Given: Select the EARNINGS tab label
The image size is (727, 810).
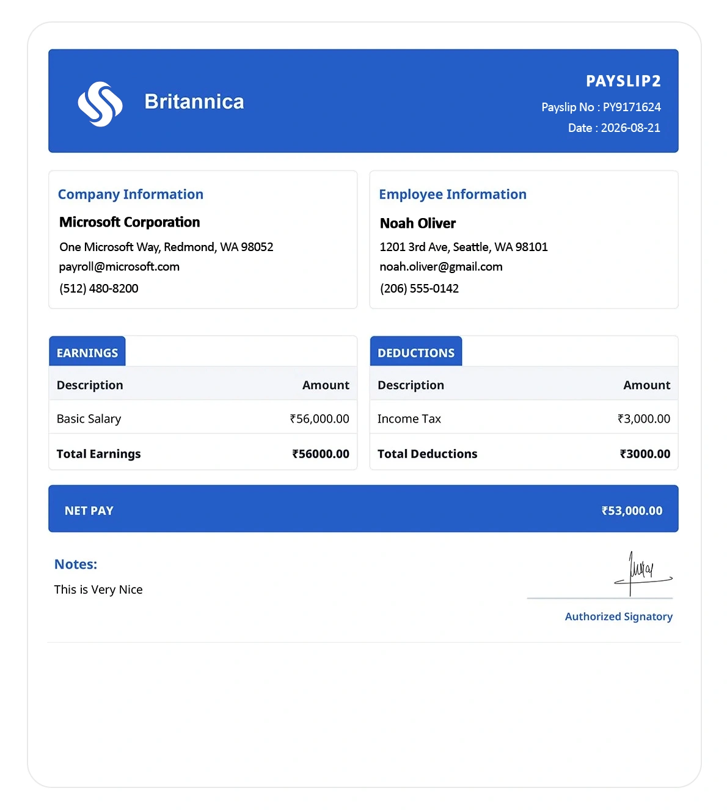Looking at the screenshot, I should click(x=87, y=353).
